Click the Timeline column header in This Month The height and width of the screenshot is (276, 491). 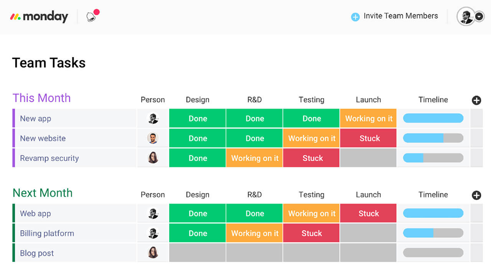click(433, 100)
